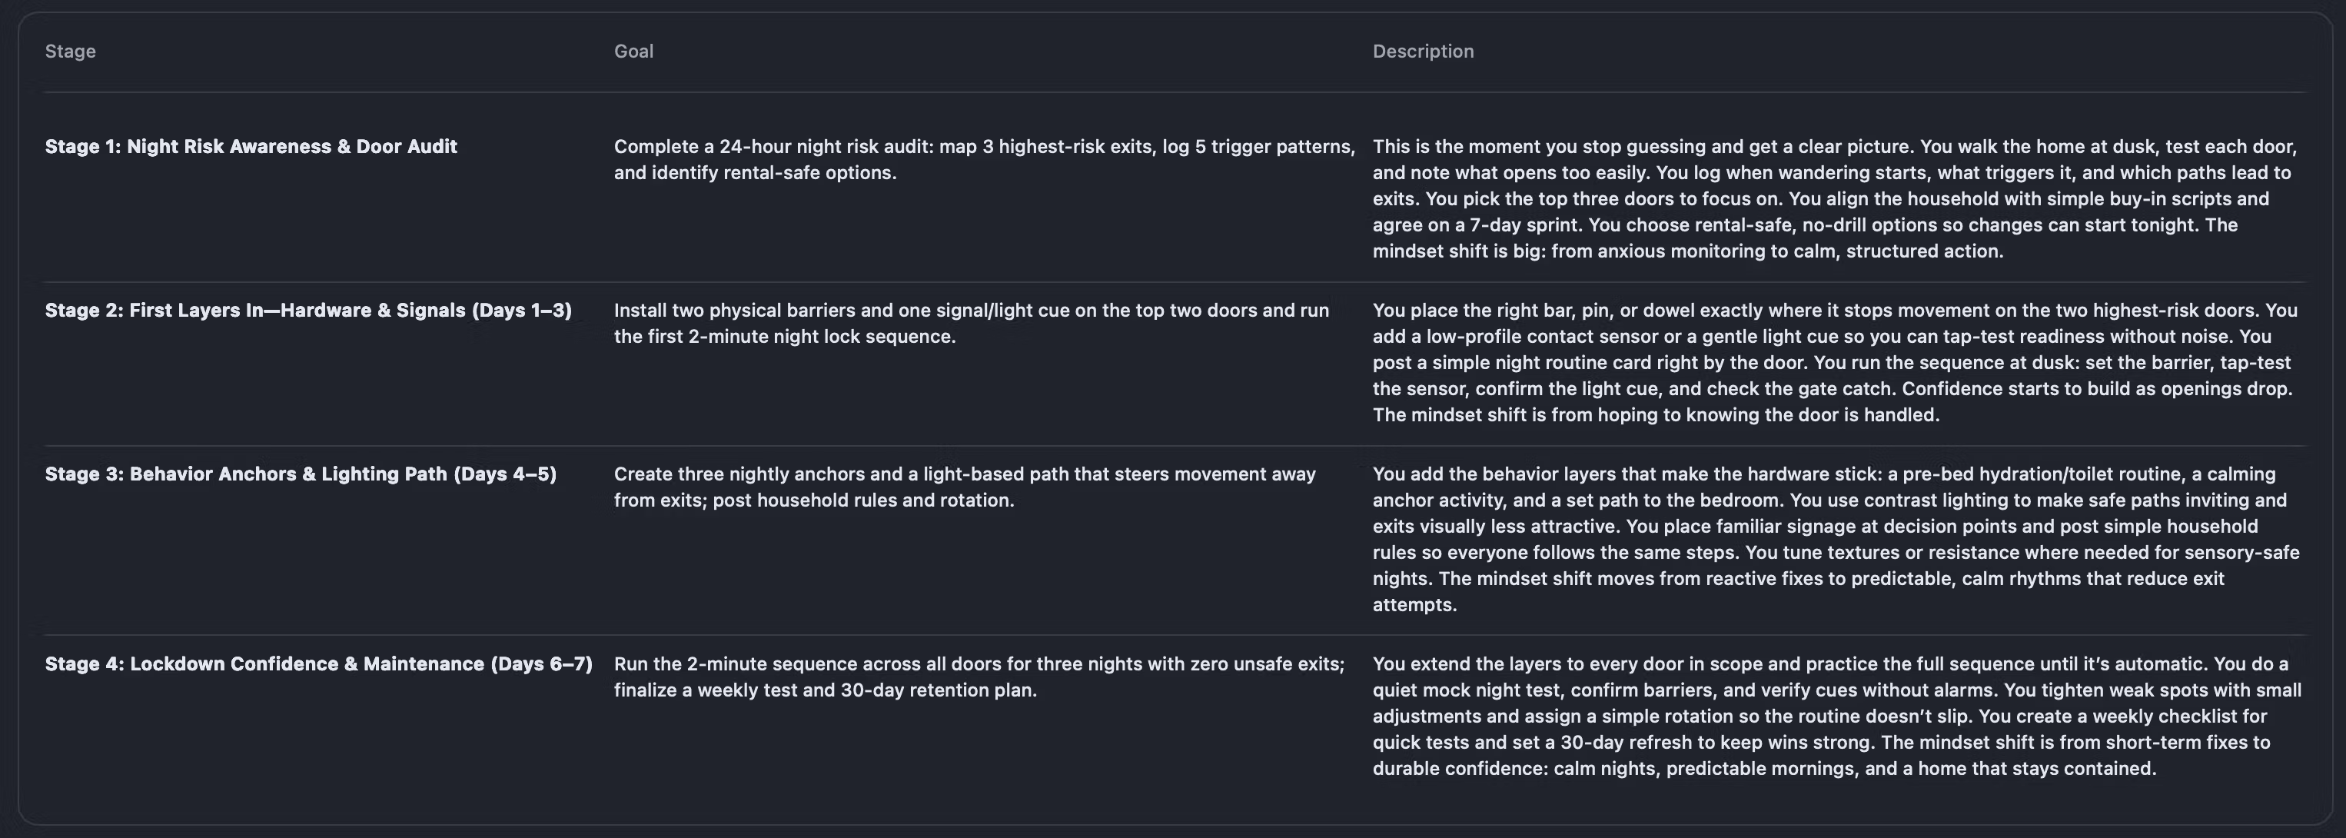Select the Stage 2 First Layers In title
2346x838 pixels.
coord(307,311)
